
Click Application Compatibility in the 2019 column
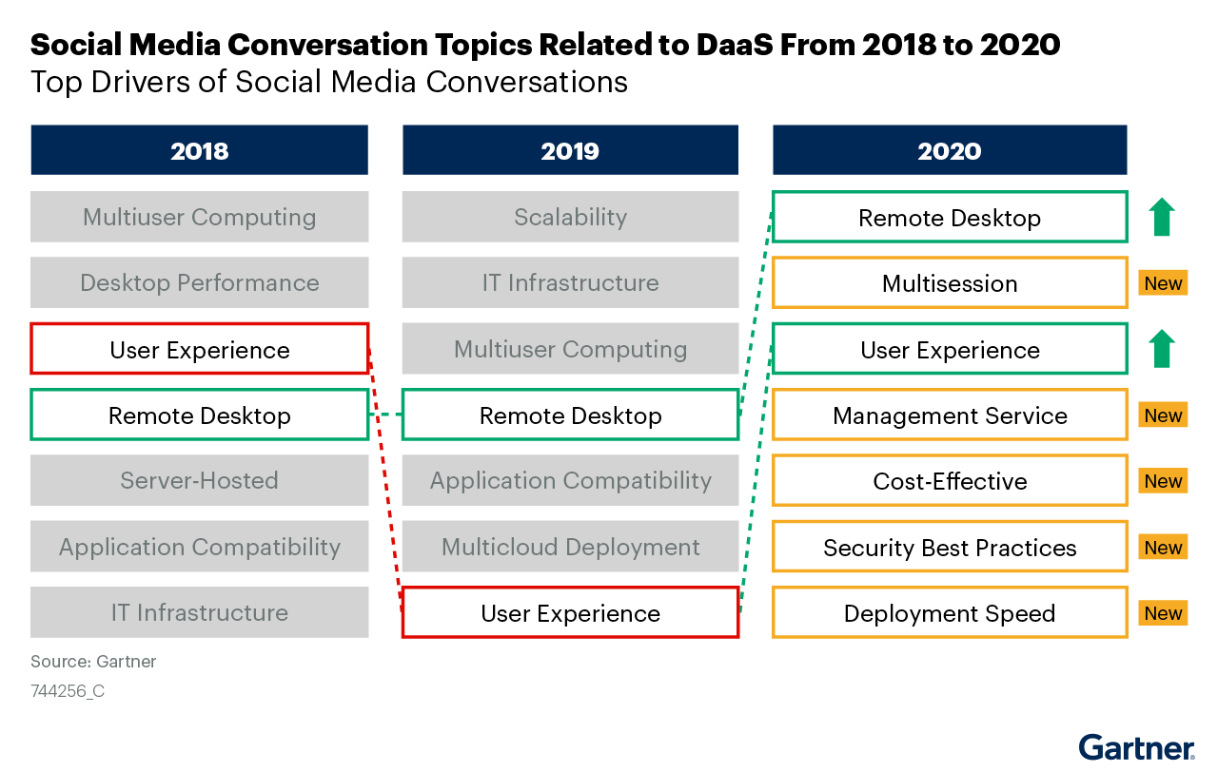pos(570,480)
